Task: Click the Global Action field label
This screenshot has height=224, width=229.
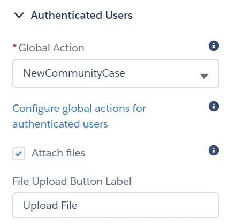Action: 51,48
